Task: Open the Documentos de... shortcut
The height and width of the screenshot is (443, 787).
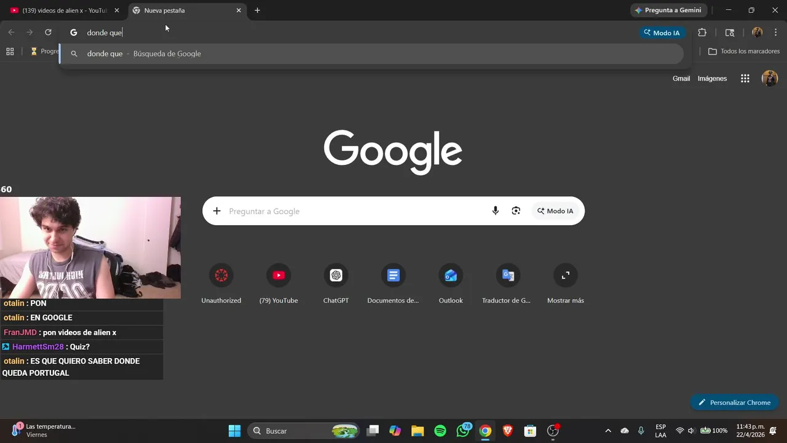Action: [x=393, y=284]
